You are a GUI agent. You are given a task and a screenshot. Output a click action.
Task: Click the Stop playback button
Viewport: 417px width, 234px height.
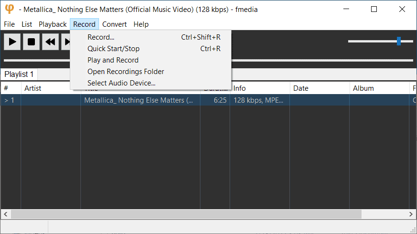pos(32,42)
